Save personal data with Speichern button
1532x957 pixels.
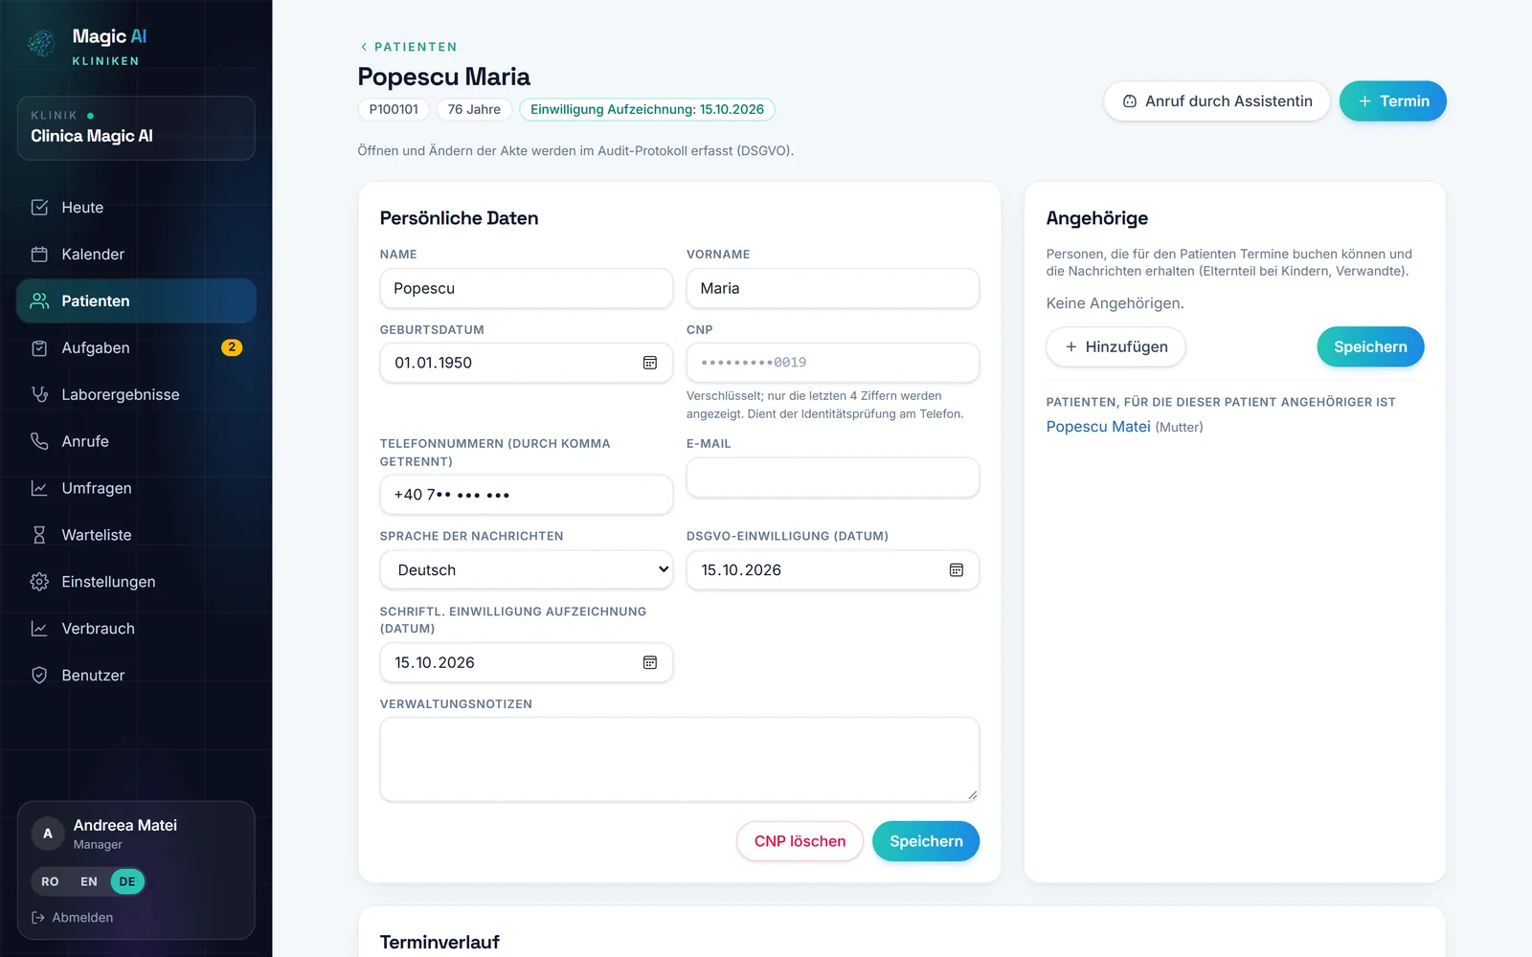(x=926, y=841)
